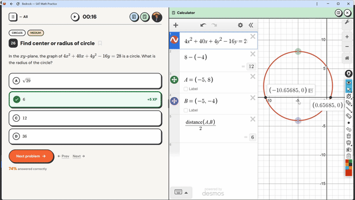355x200 pixels.
Task: Select the MEDIUM difficulty tag
Action: tap(35, 33)
